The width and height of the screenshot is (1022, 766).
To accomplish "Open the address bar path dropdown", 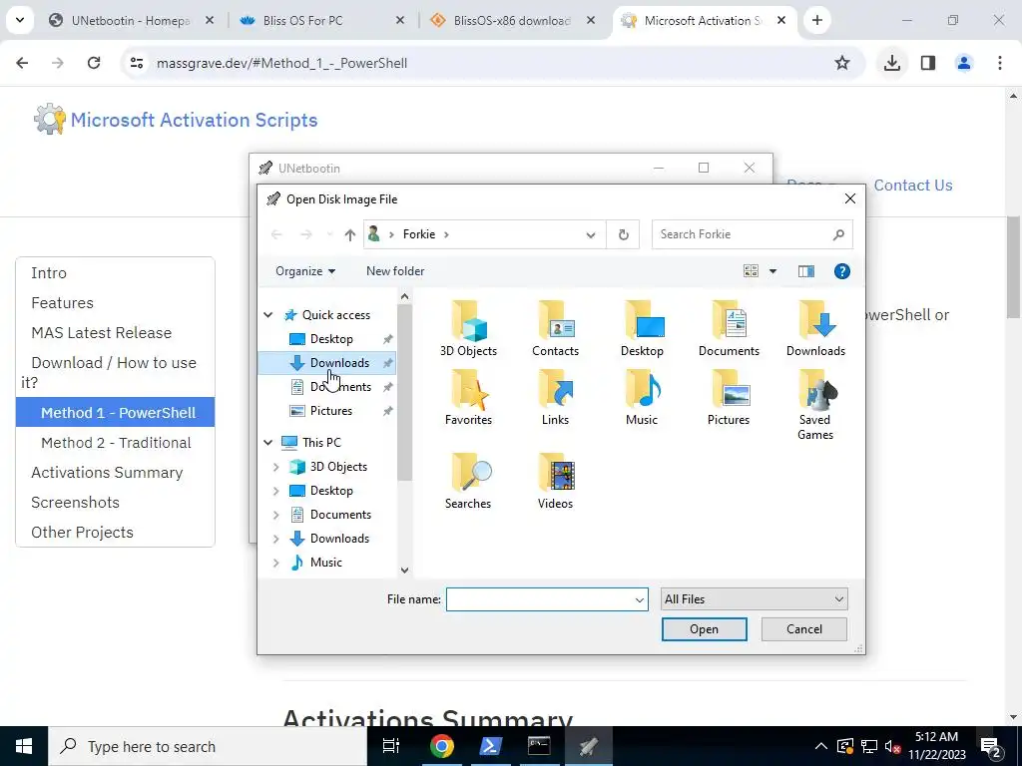I will [x=591, y=235].
